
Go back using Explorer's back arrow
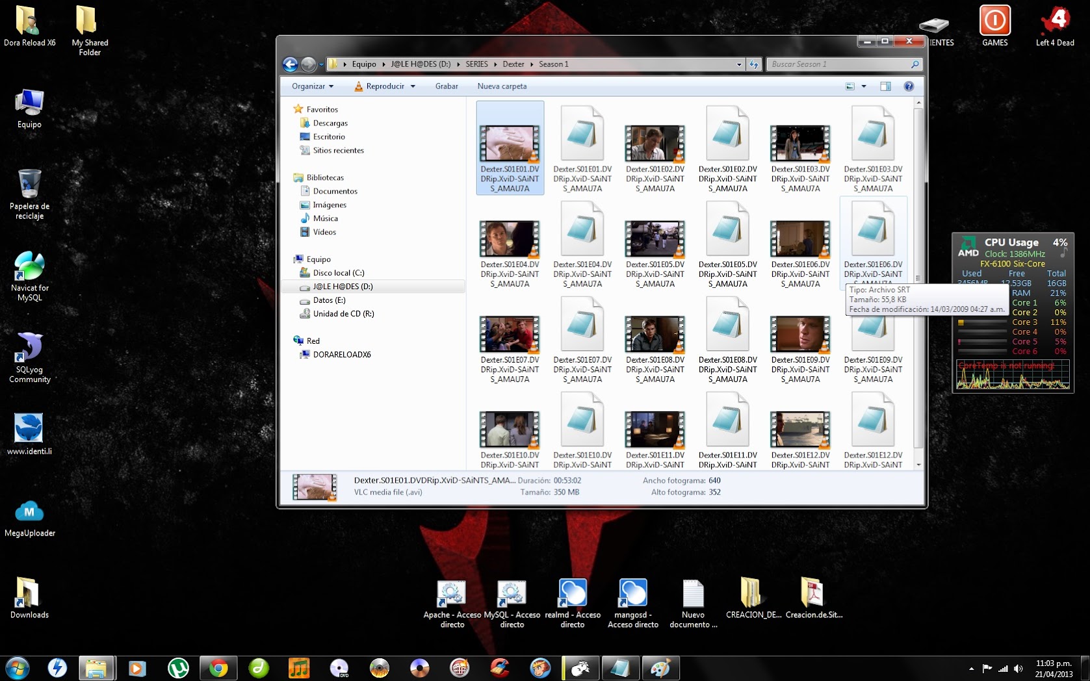[291, 64]
